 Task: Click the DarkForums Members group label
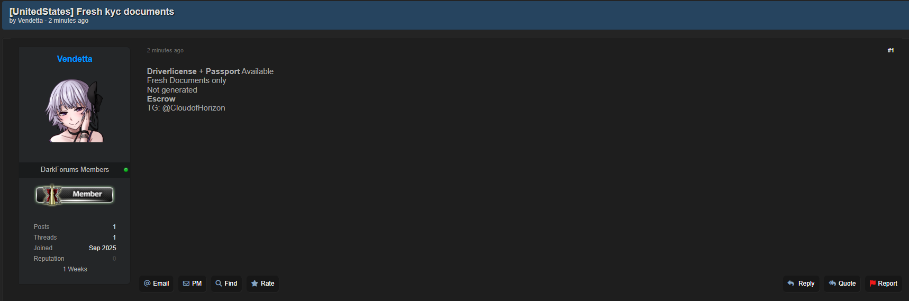pyautogui.click(x=75, y=170)
